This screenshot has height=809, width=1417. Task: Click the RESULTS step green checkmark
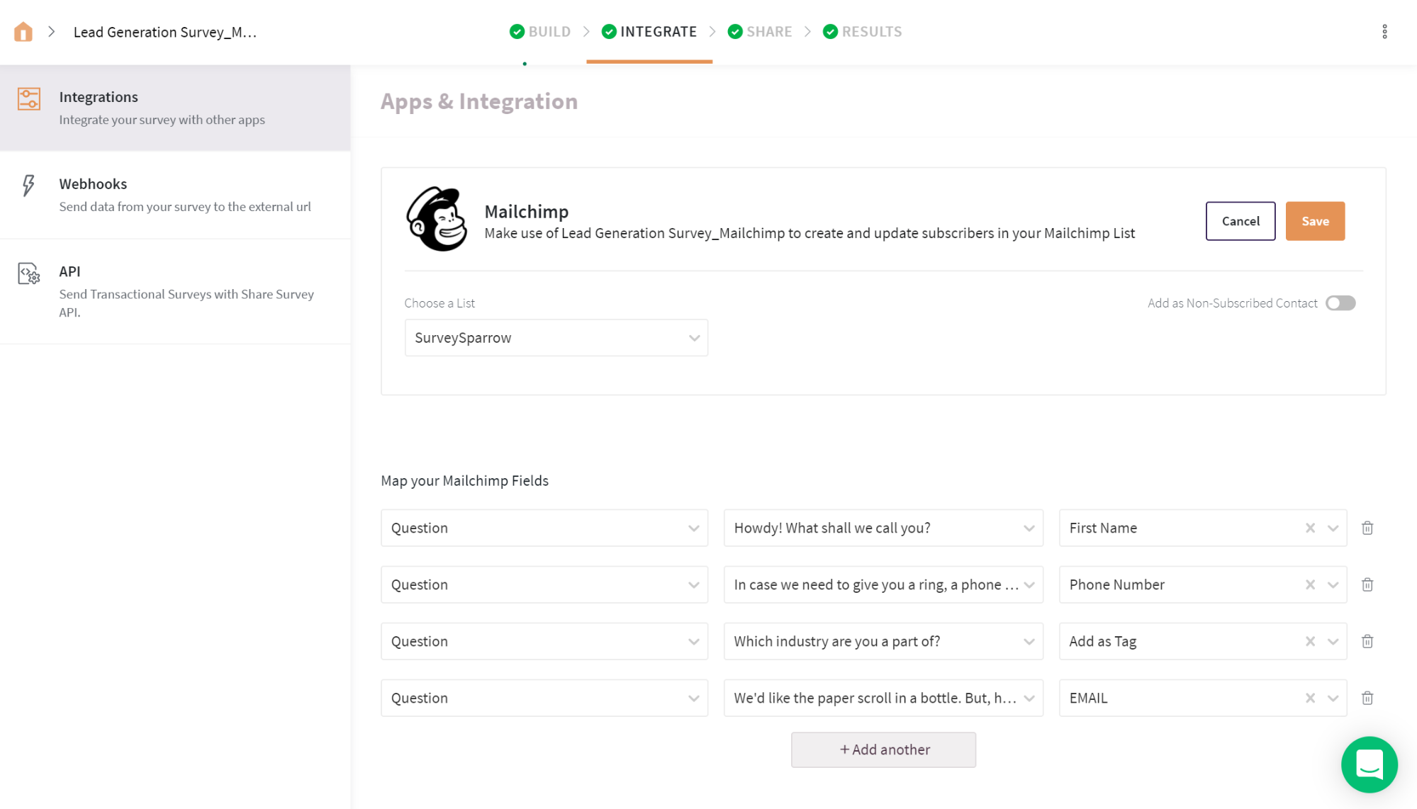point(830,32)
